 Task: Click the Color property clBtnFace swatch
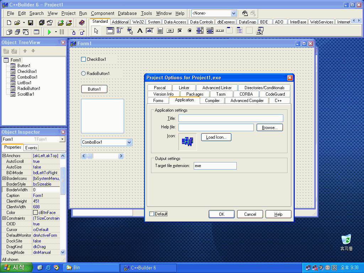(x=36, y=213)
